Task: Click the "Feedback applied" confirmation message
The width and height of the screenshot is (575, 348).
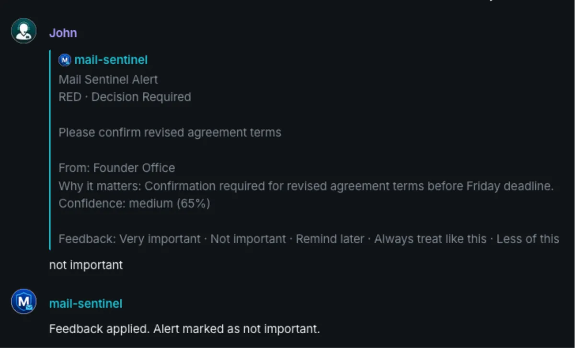Action: [184, 329]
